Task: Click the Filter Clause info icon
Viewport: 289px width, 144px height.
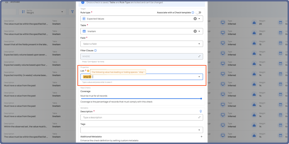Action: coord(95,50)
